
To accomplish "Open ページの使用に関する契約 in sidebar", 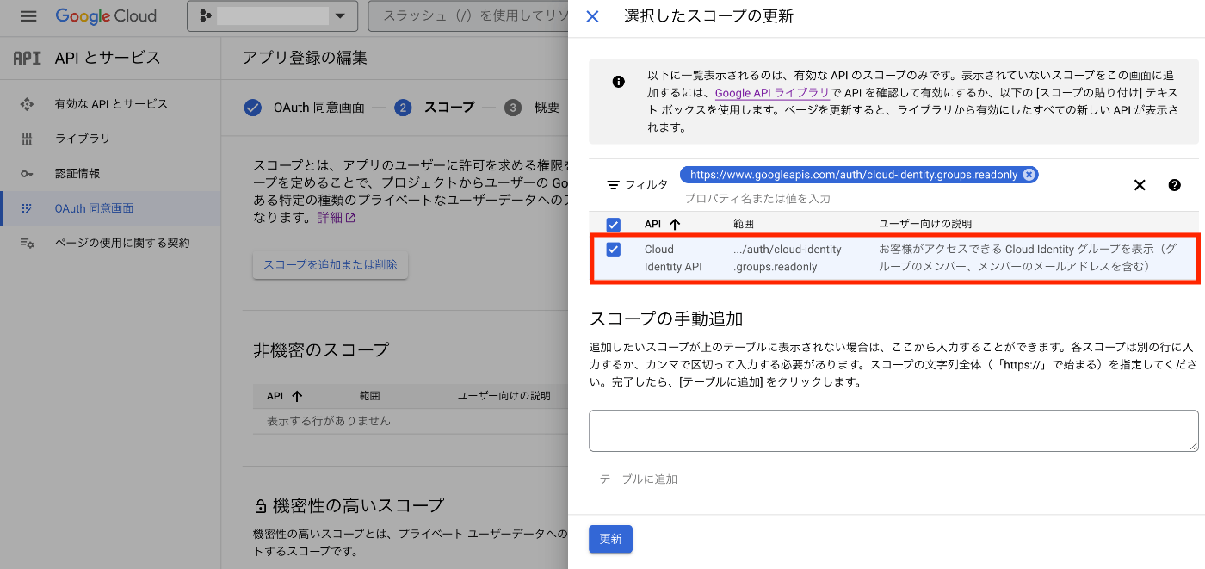I will 122,243.
